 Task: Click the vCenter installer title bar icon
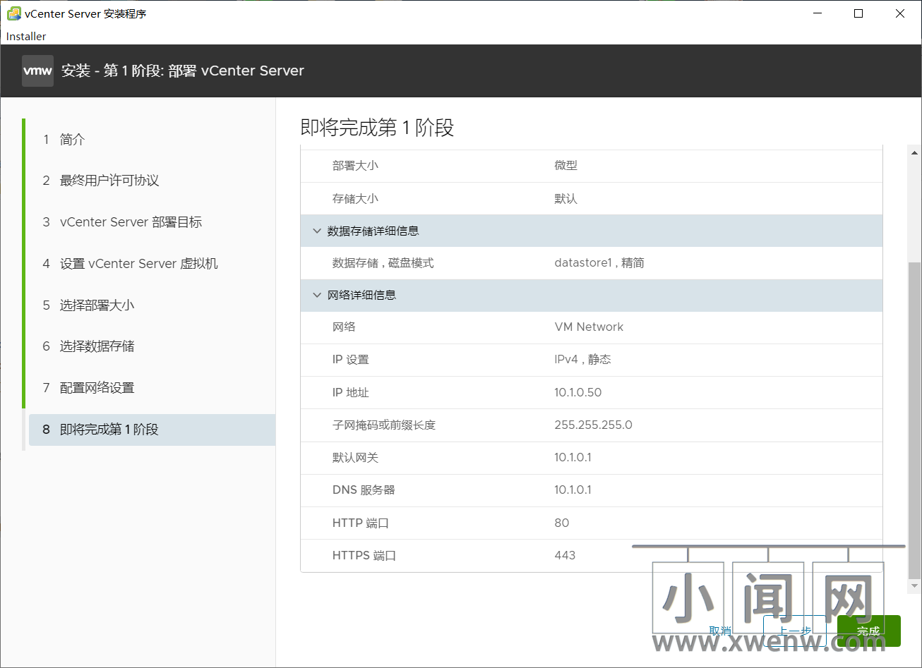pyautogui.click(x=13, y=13)
